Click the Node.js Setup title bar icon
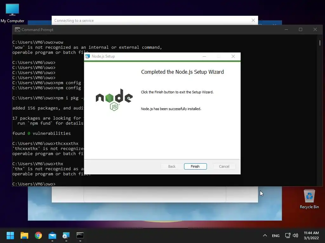 pos(88,56)
